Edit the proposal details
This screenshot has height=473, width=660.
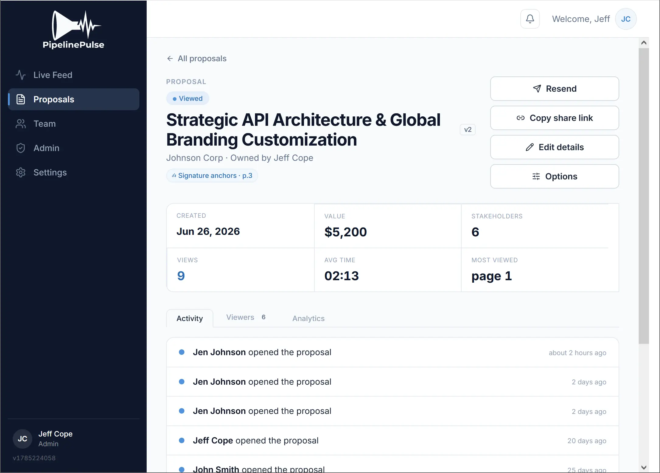tap(554, 147)
